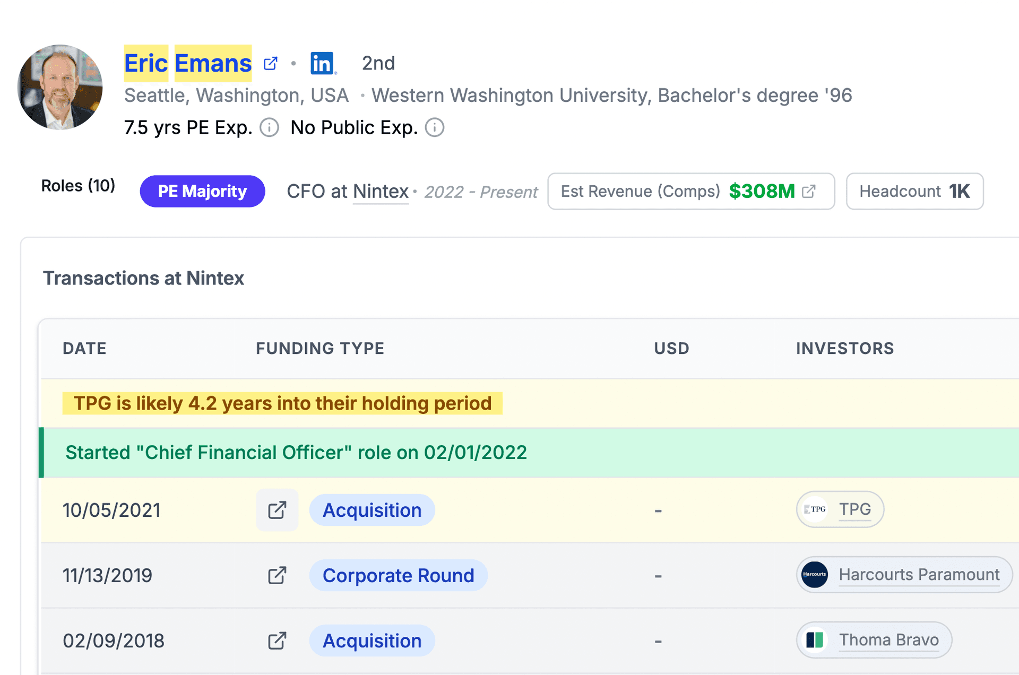Open the 11/13/2019 corporate round external link
The image size is (1019, 675).
coord(277,575)
